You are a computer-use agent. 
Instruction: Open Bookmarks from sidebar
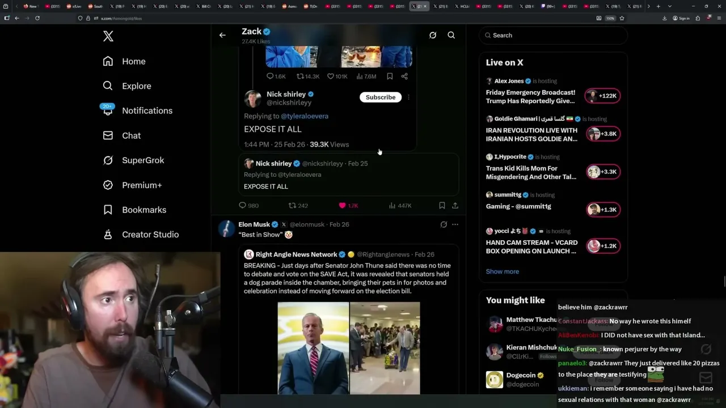pos(134,210)
